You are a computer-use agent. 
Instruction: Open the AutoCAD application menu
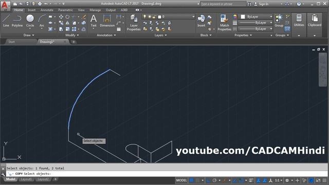click(5, 6)
